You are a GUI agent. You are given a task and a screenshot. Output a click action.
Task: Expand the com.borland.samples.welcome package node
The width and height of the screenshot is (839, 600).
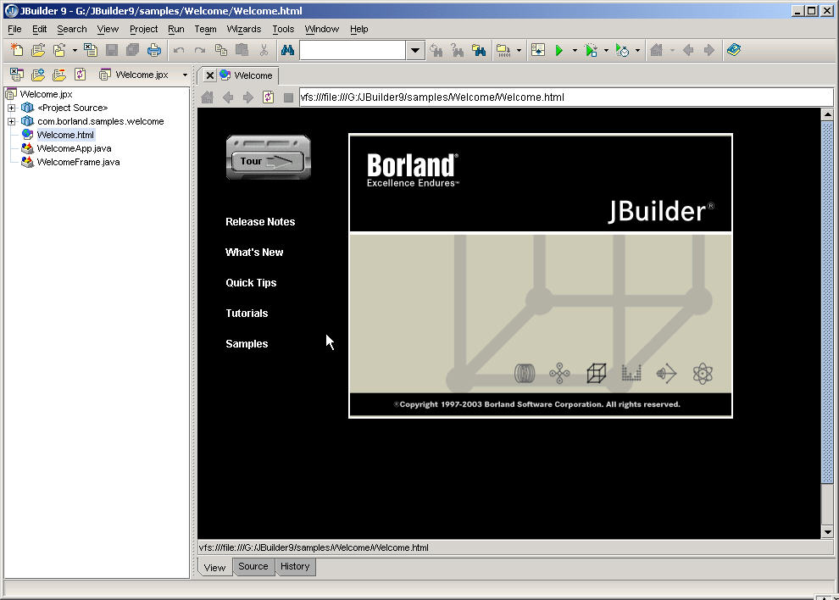[x=11, y=122]
